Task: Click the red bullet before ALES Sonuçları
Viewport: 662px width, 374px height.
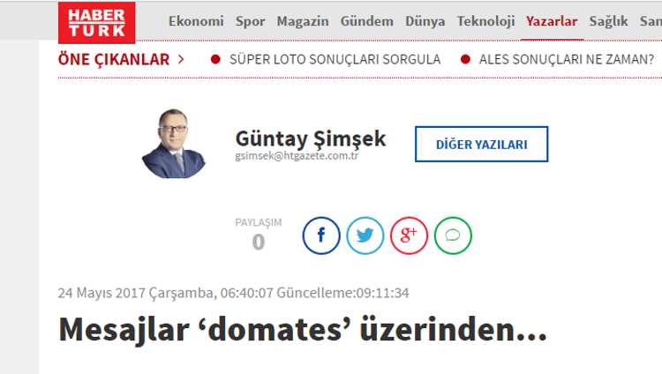Action: 465,59
